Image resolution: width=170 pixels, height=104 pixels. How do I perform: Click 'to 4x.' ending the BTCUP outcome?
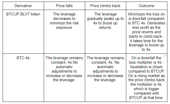pos(146,50)
